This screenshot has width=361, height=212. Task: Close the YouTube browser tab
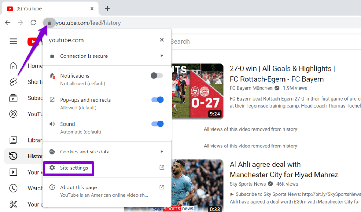92,8
